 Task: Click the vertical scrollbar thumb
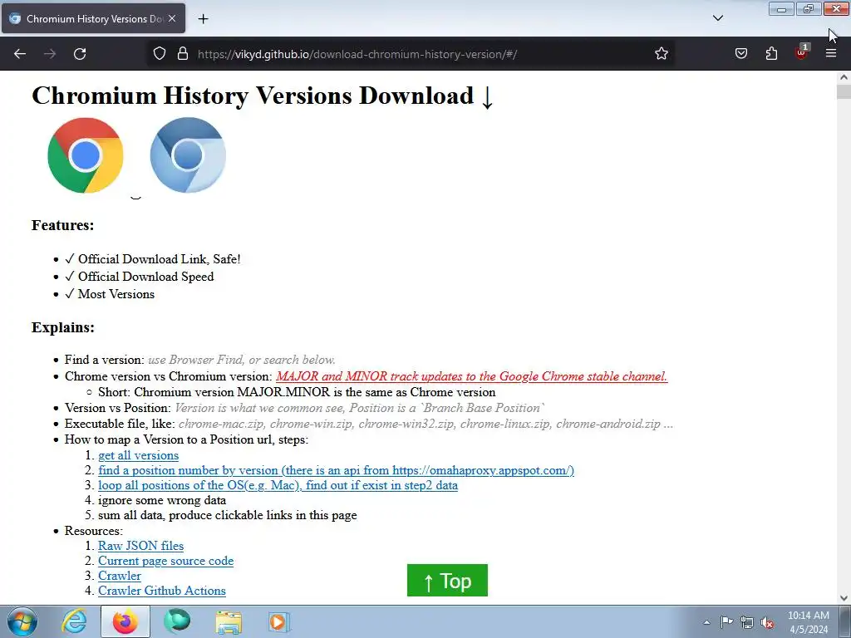pos(844,91)
